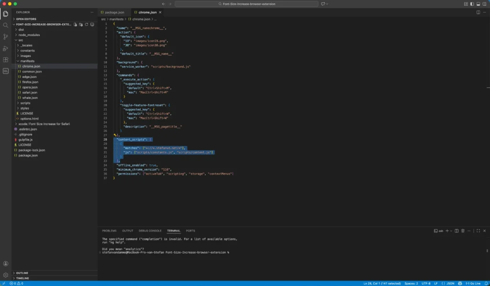The image size is (490, 286).
Task: Click manifests in the breadcrumb path
Action: (116, 19)
